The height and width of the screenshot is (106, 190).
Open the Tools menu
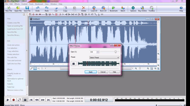point(31,4)
